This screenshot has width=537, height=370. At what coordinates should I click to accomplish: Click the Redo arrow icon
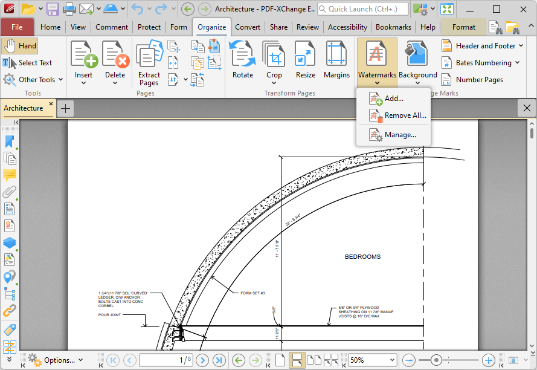(x=161, y=9)
